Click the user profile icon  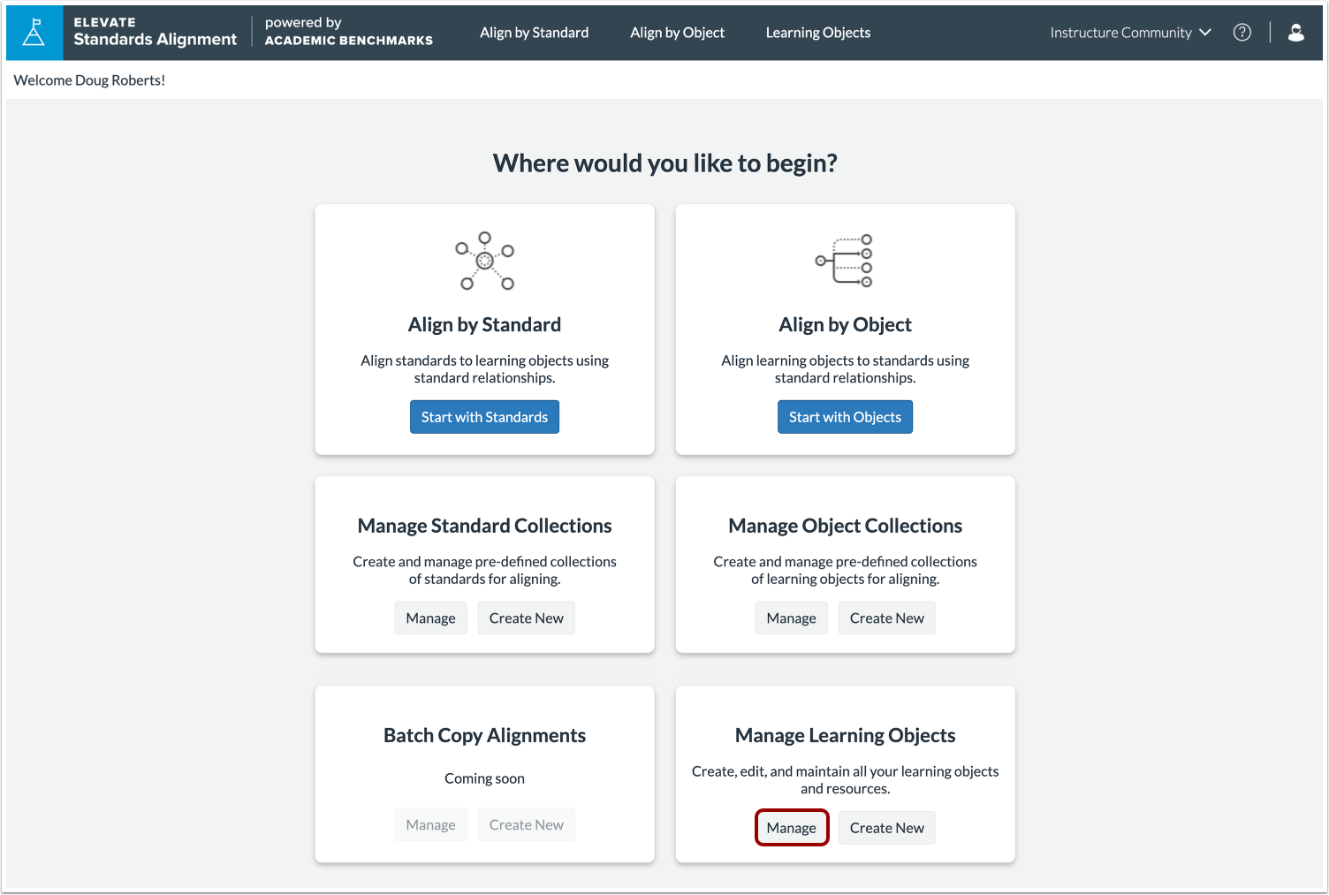(x=1295, y=32)
